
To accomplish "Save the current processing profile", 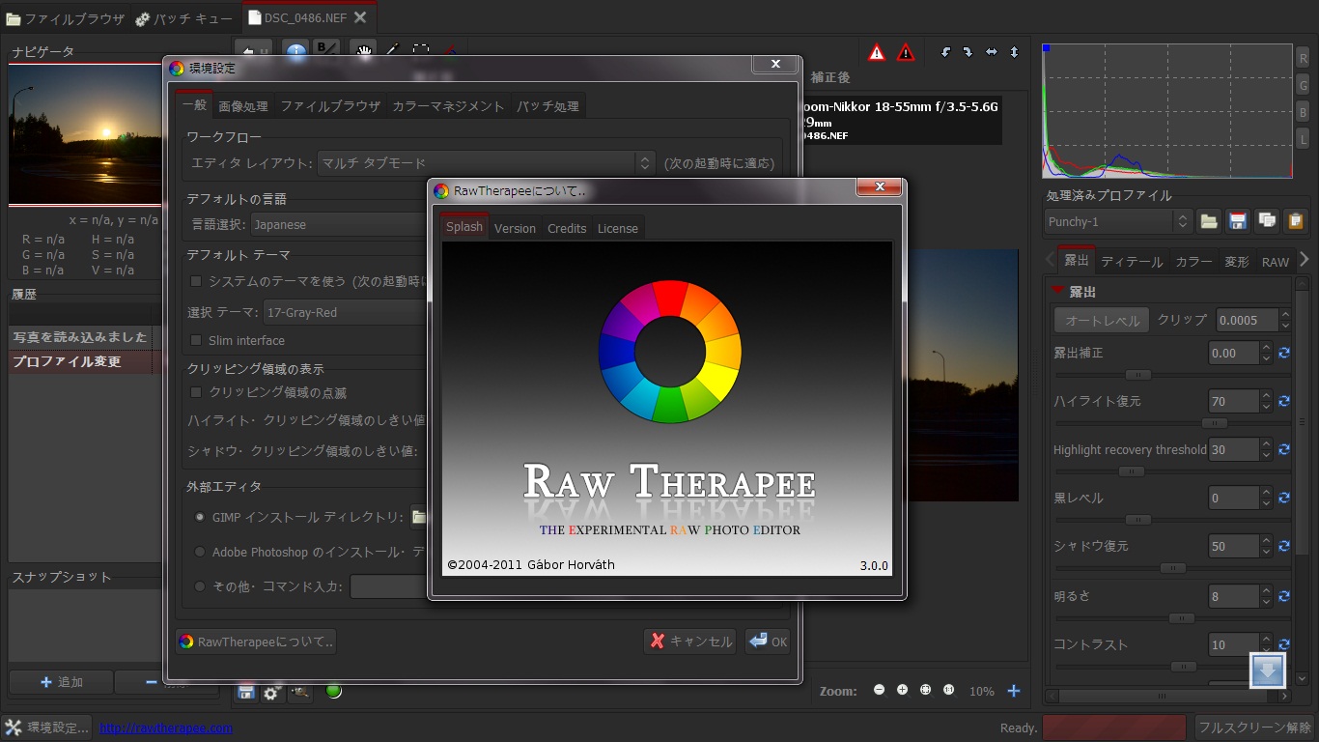I will (1238, 221).
